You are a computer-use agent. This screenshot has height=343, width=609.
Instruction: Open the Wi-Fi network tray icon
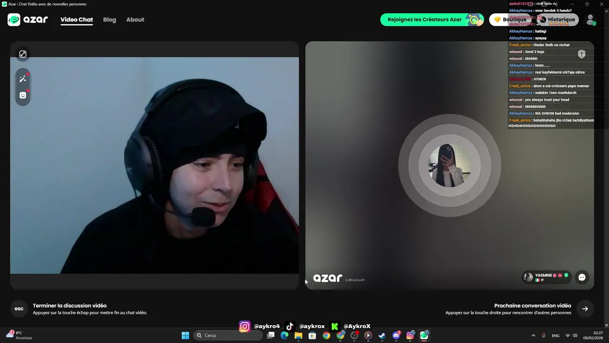pos(568,335)
